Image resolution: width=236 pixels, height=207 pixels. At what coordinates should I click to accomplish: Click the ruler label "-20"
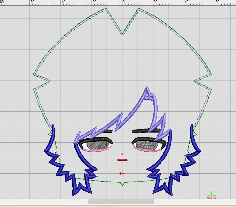94,2
